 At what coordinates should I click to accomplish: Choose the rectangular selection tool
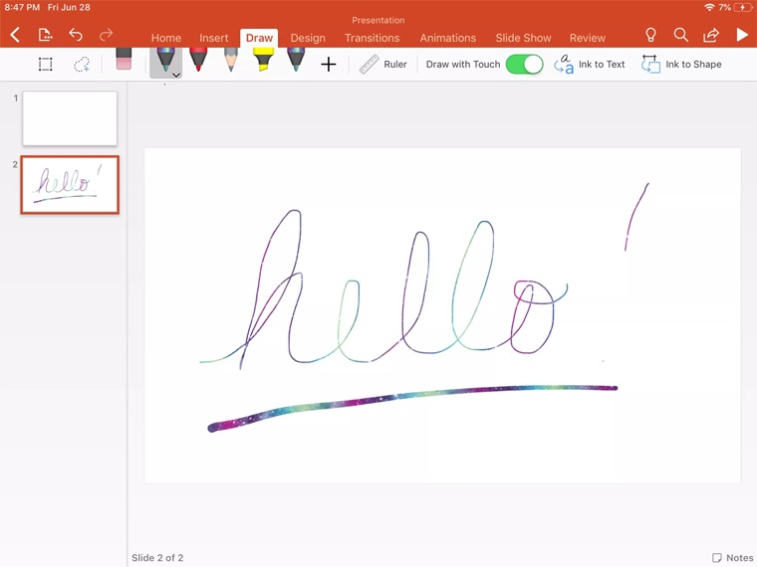pyautogui.click(x=46, y=64)
